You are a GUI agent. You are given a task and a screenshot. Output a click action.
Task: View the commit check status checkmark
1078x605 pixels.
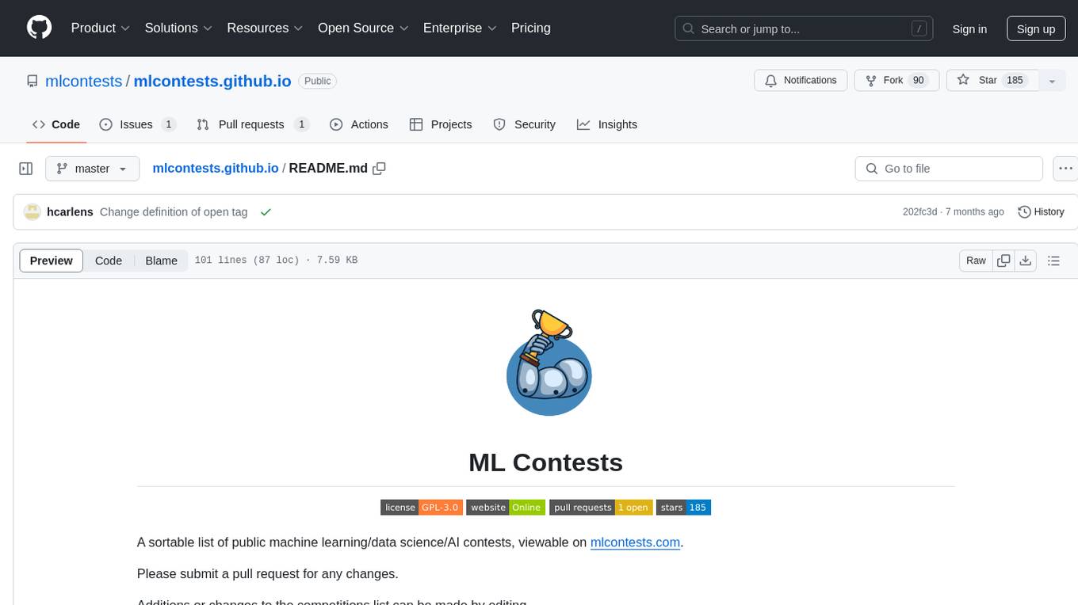[x=266, y=212]
